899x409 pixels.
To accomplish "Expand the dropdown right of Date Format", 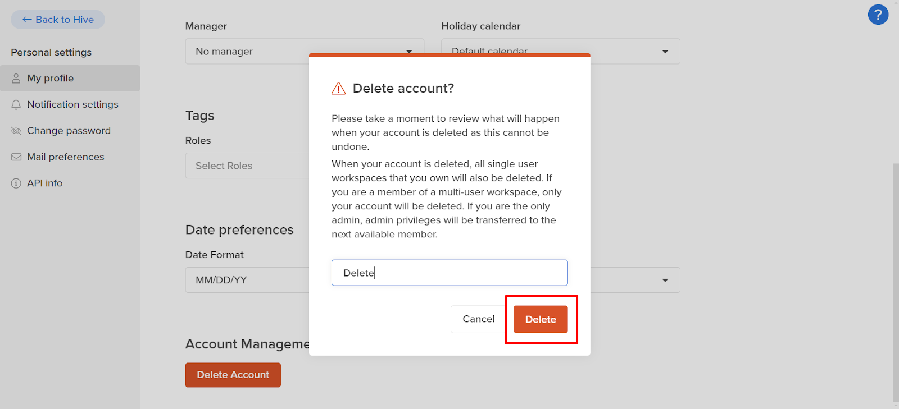I will 665,280.
